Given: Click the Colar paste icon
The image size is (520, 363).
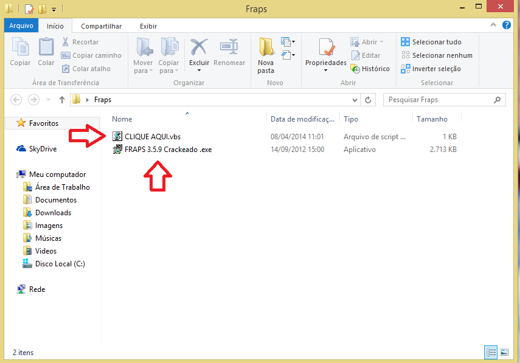Looking at the screenshot, I should pyautogui.click(x=46, y=47).
